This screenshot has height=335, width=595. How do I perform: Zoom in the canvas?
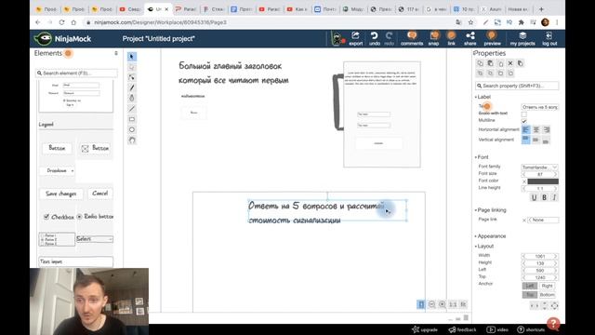click(443, 304)
